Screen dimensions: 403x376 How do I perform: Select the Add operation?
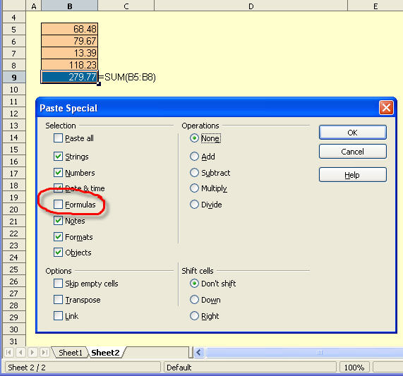(194, 156)
